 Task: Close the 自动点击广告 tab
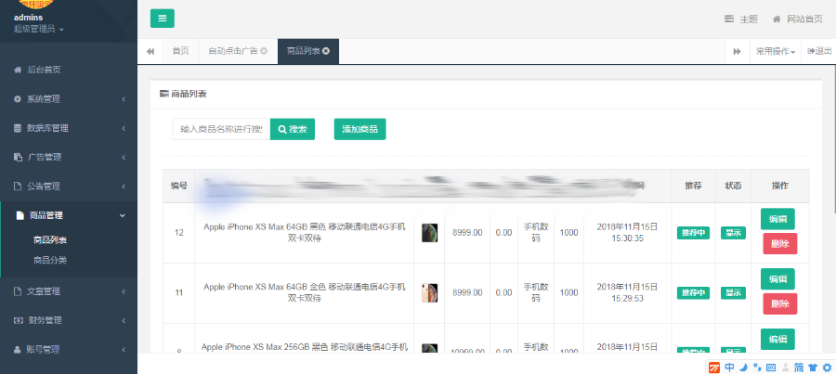264,51
